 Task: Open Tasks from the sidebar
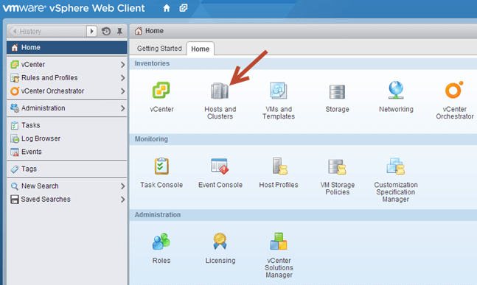pos(66,125)
